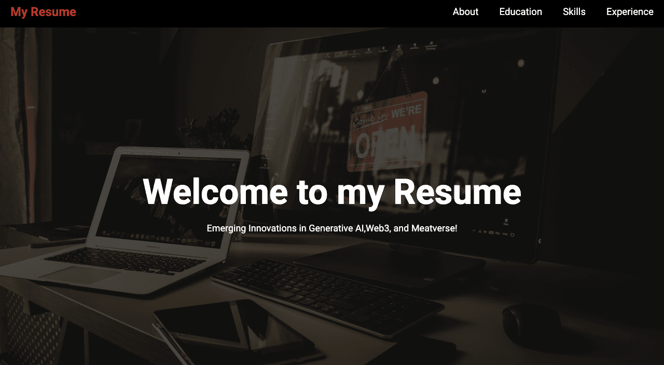664x365 pixels.
Task: Click Skills in the top navigation
Action: 574,11
